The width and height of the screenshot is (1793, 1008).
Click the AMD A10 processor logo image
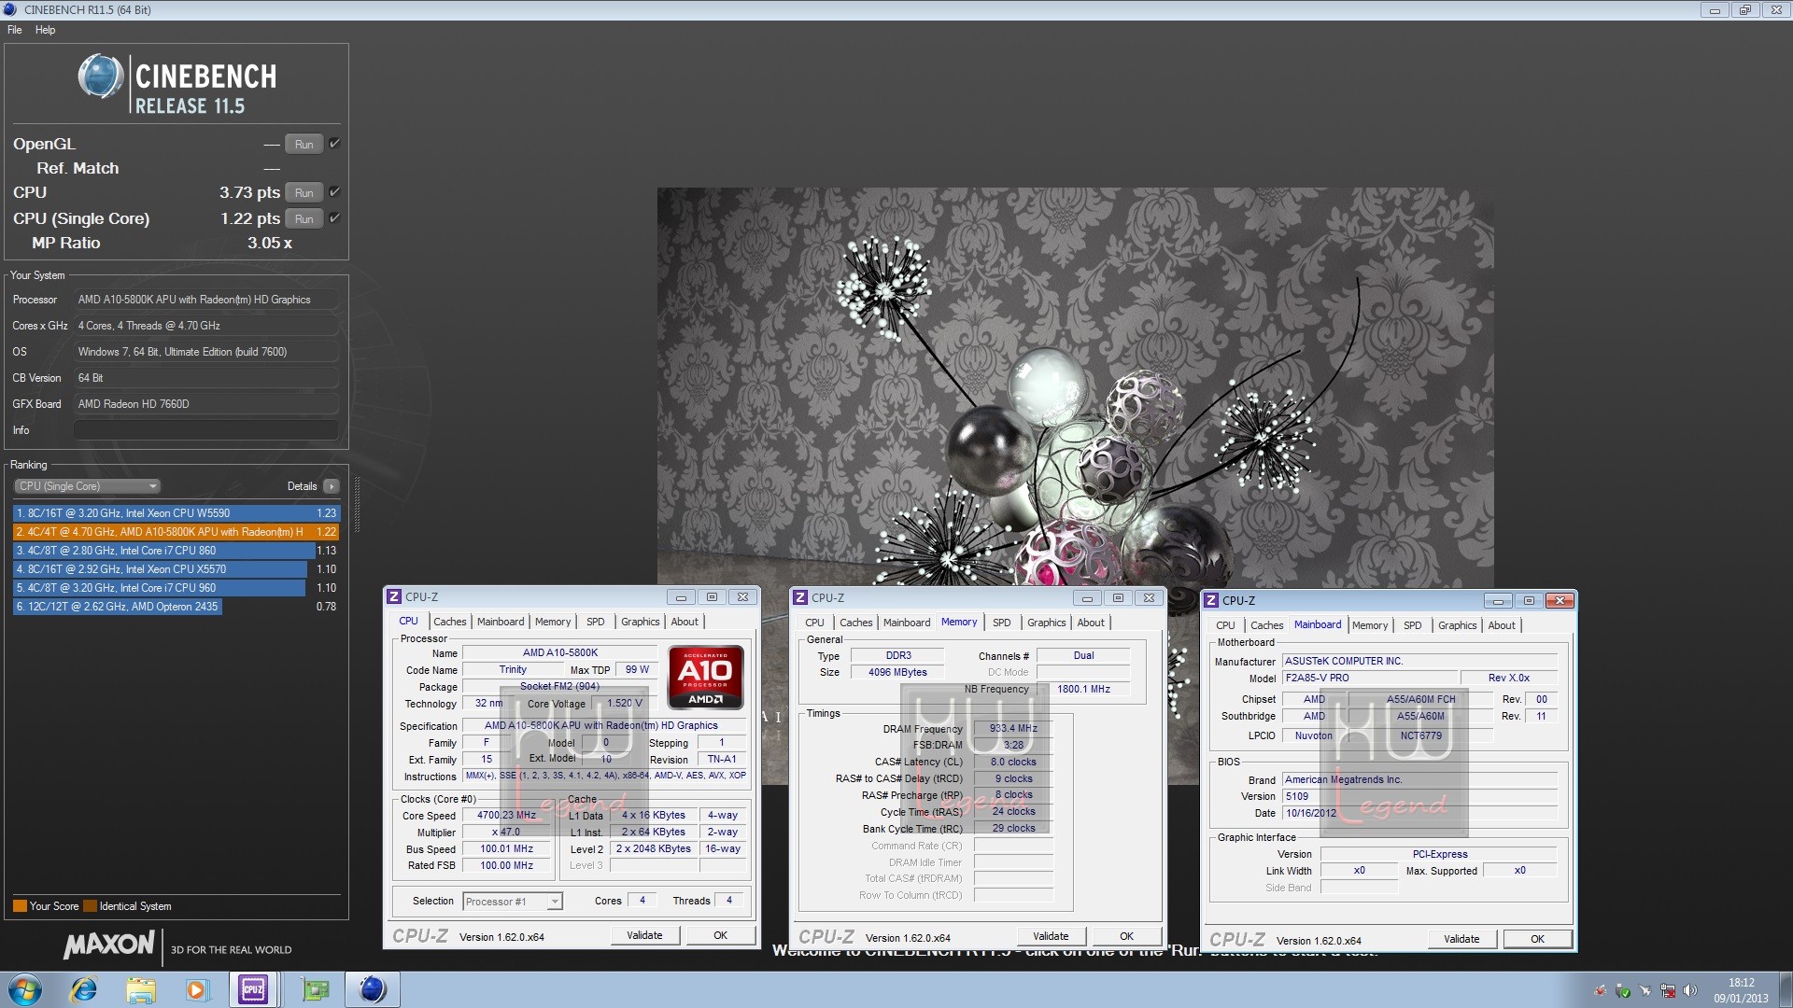pos(706,677)
